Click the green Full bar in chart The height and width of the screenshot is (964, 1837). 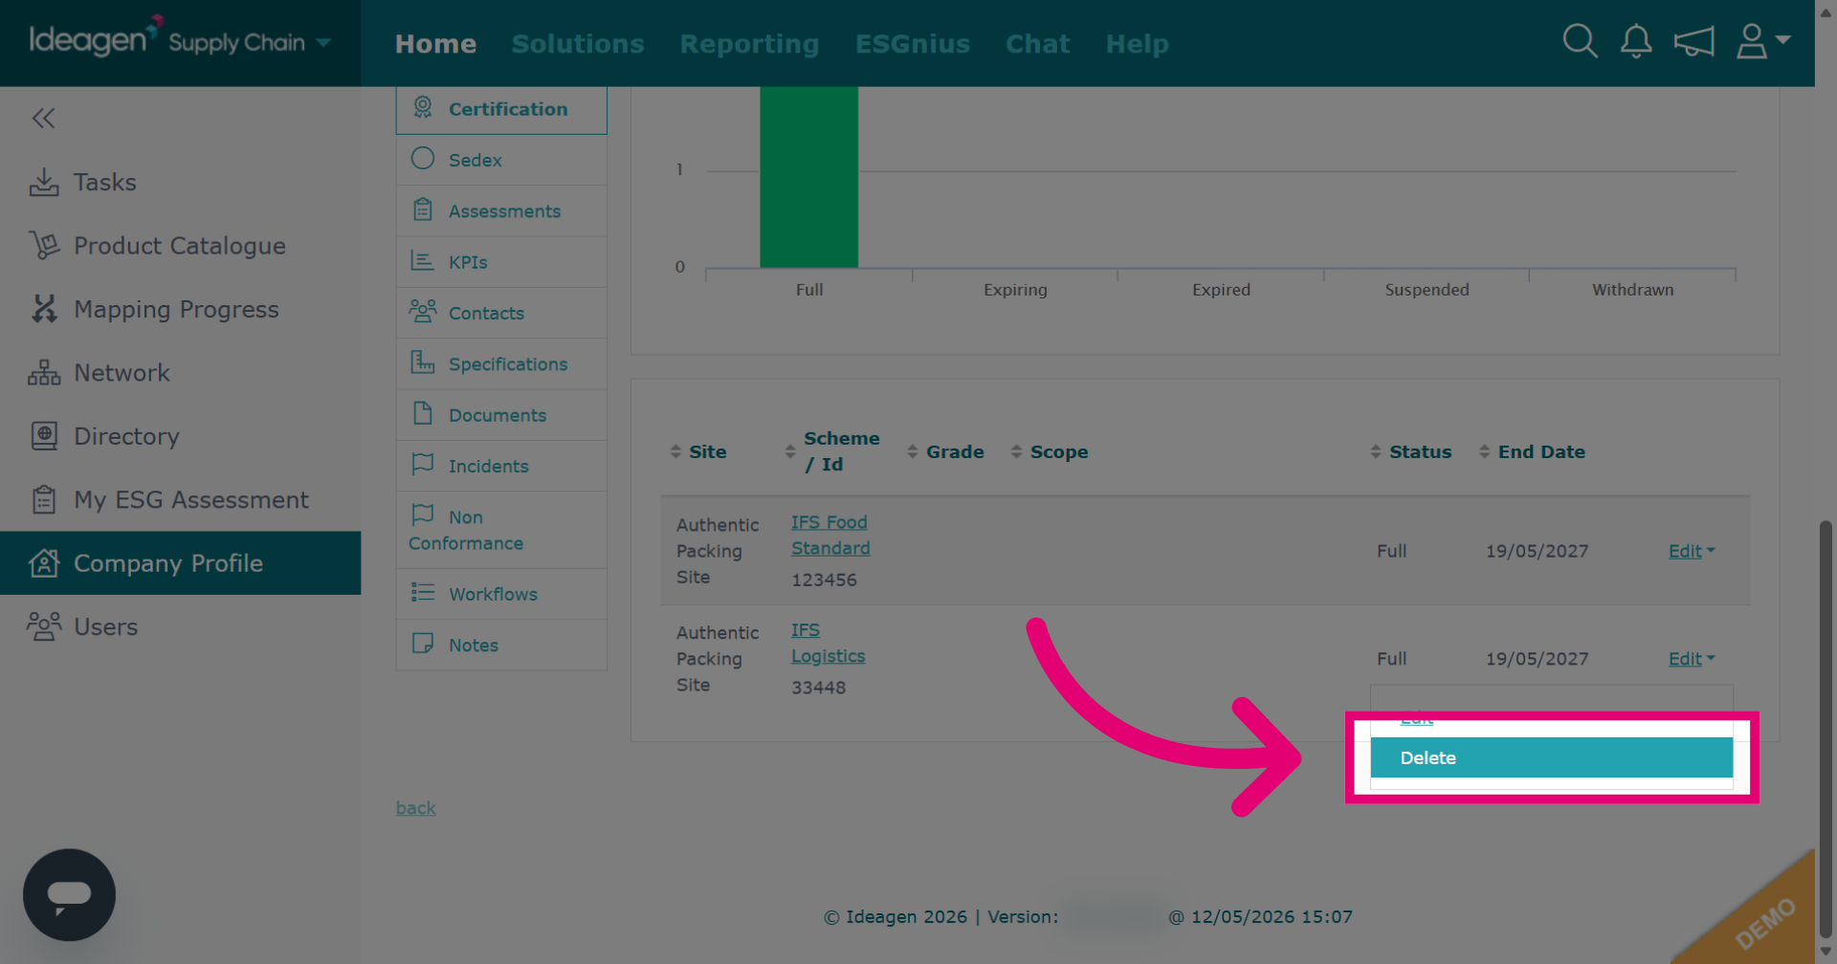pos(808,177)
